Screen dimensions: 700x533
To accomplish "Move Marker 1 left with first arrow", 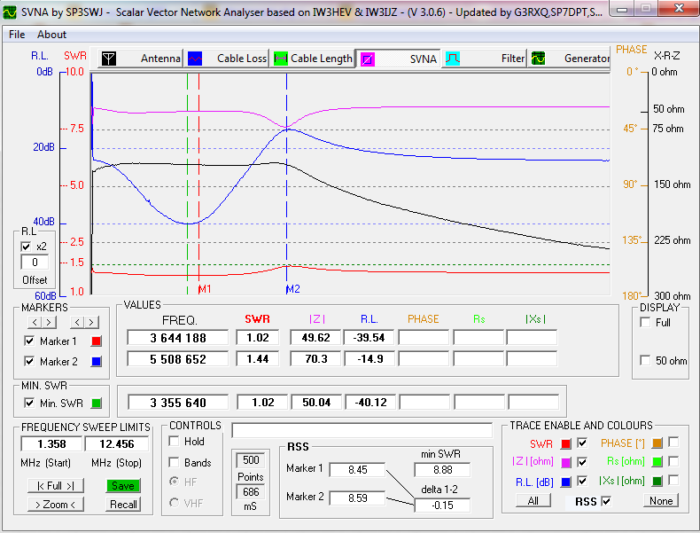I will pos(34,322).
